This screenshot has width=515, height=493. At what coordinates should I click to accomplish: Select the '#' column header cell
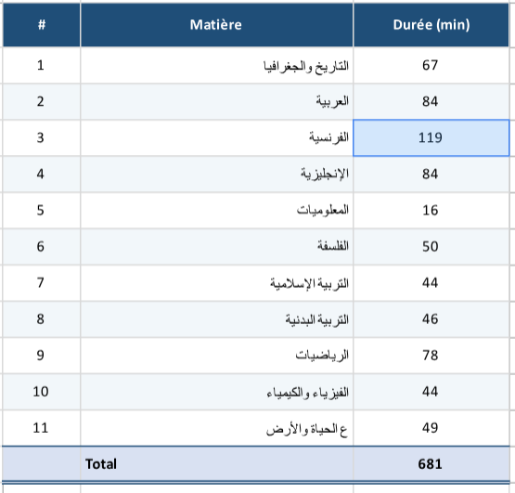pyautogui.click(x=42, y=25)
